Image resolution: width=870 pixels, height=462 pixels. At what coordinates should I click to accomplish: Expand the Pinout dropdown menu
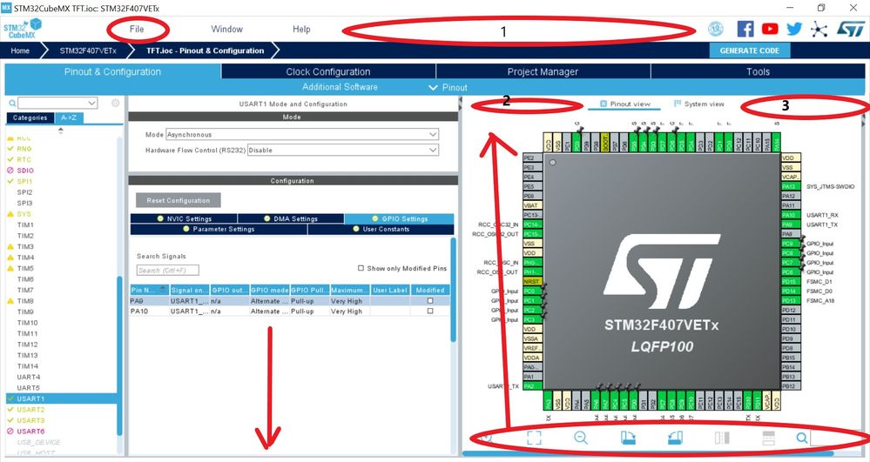[x=448, y=88]
